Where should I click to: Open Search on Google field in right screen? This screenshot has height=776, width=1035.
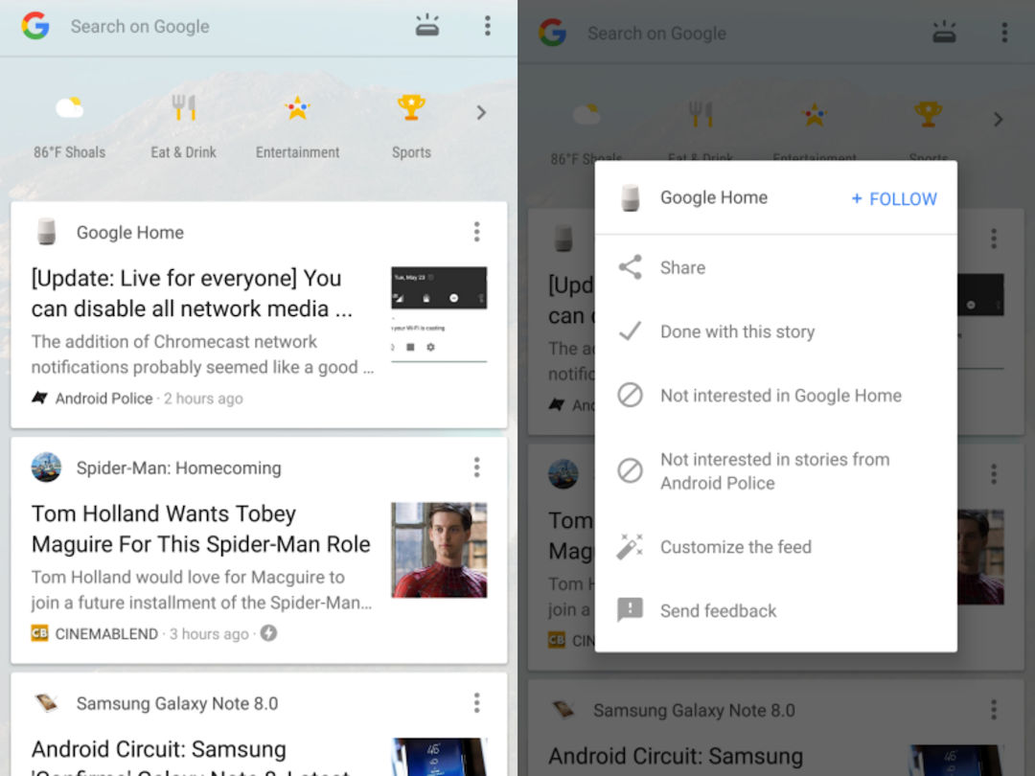coord(656,34)
